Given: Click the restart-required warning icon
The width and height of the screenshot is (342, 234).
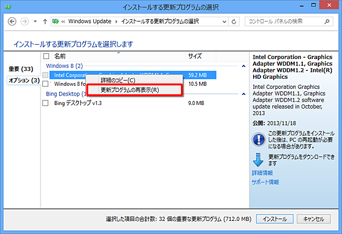Looking at the screenshot, I should (x=259, y=139).
